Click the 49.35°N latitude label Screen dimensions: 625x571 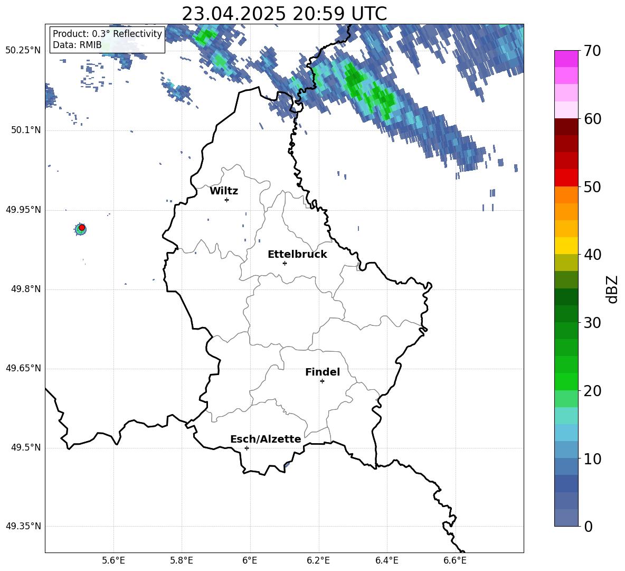click(23, 526)
